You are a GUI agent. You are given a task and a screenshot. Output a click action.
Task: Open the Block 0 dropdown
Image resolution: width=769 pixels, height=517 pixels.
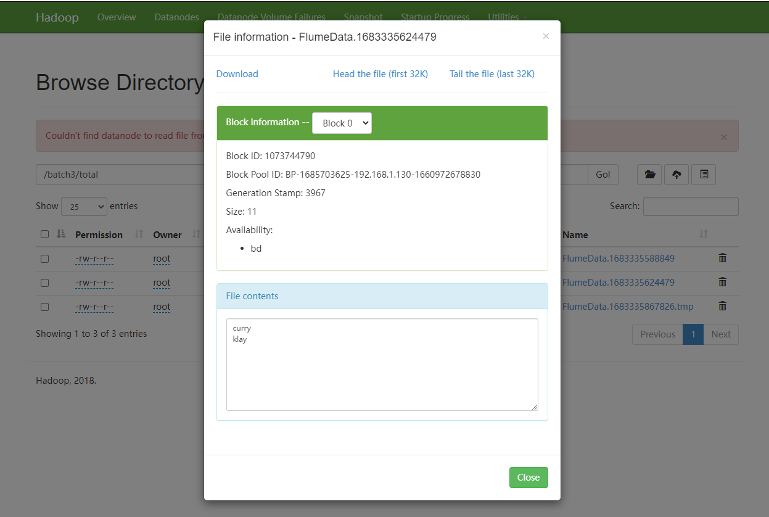pyautogui.click(x=342, y=123)
